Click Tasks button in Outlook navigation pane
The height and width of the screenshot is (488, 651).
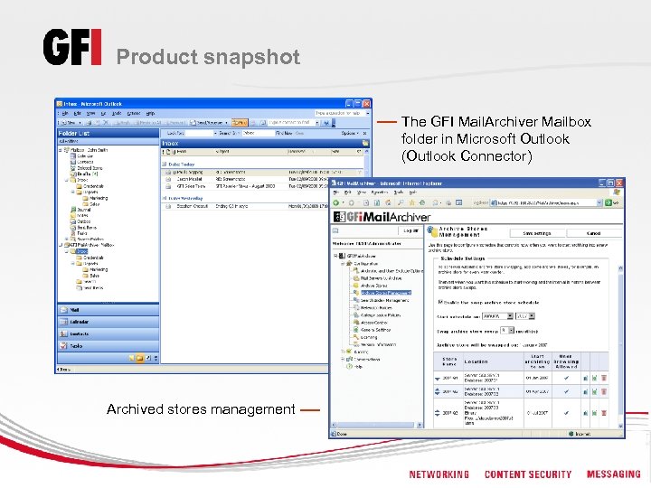click(108, 345)
